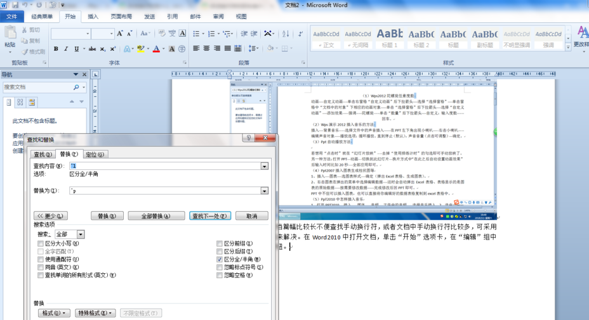Increase paragraph indent

(255, 34)
